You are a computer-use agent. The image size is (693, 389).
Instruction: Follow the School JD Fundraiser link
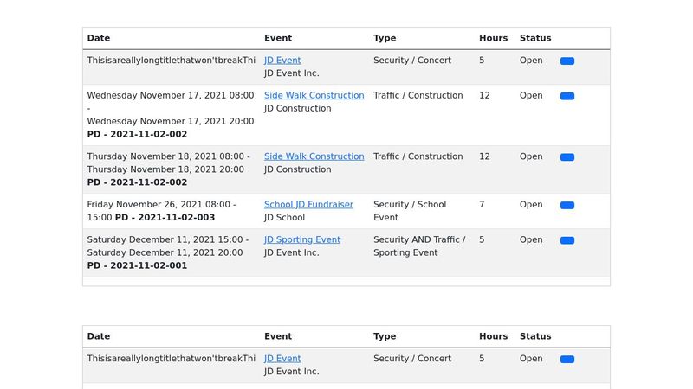click(308, 205)
